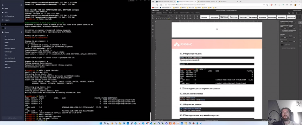The image size is (302, 125).
Task: Select 'backup.r7-office.ru' in History list
Action: (10, 49)
